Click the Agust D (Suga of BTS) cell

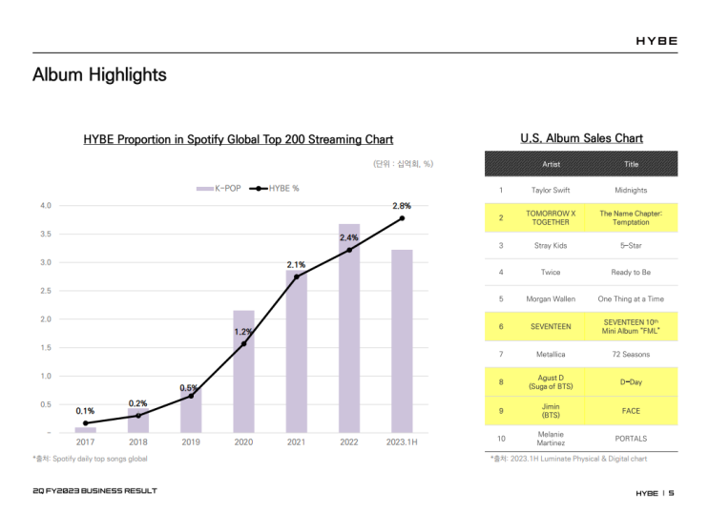551,382
